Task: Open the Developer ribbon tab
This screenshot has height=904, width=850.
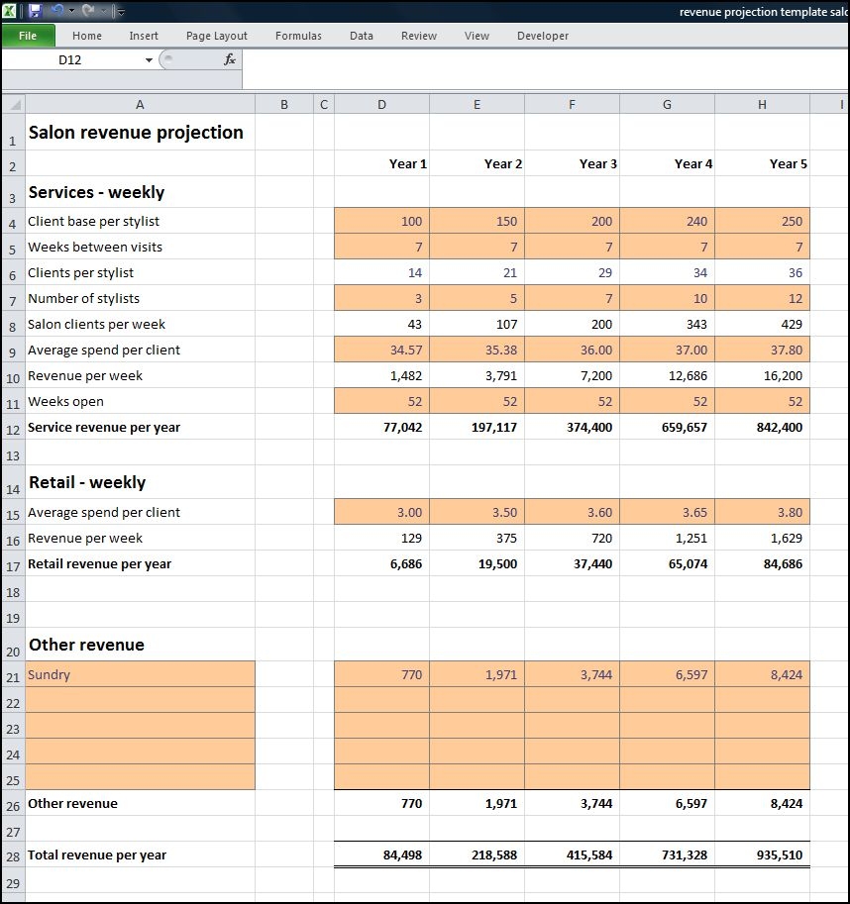Action: pos(543,36)
